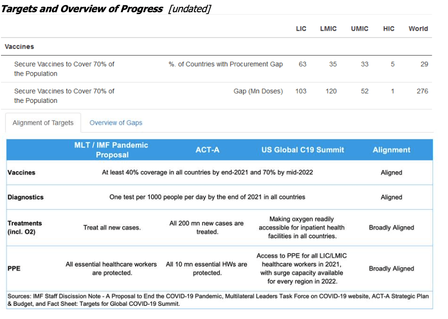Image resolution: width=448 pixels, height=319 pixels.
Task: Click the World column header
Action: [x=418, y=29]
